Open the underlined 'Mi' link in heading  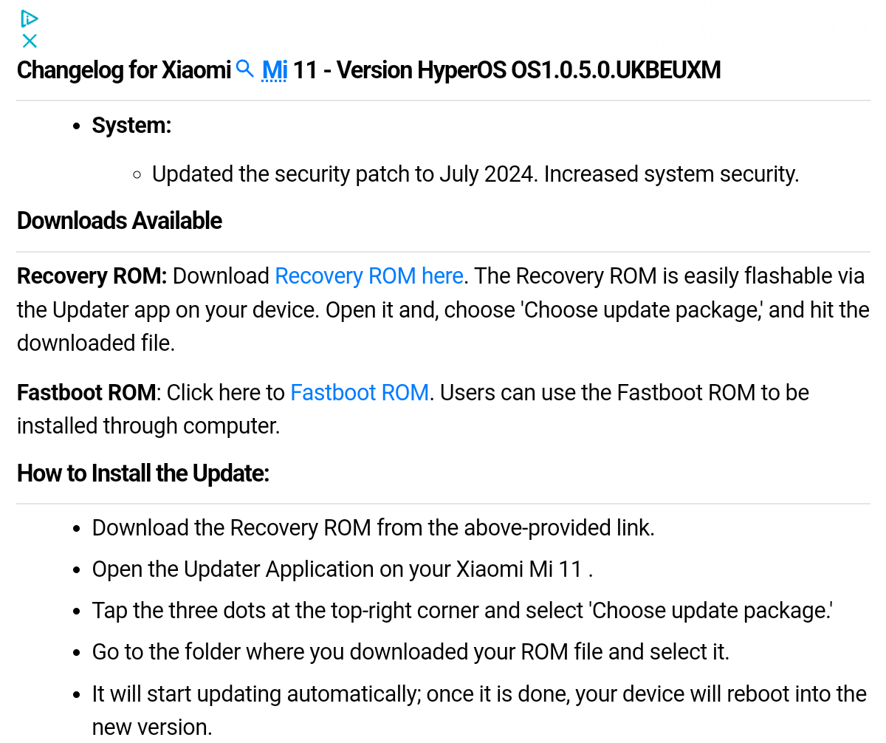(275, 70)
